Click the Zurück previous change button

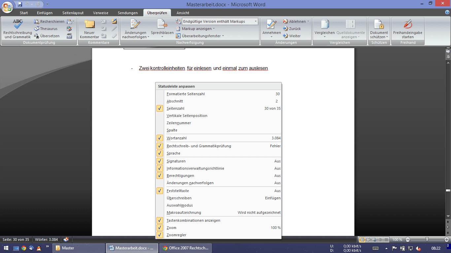[292, 29]
